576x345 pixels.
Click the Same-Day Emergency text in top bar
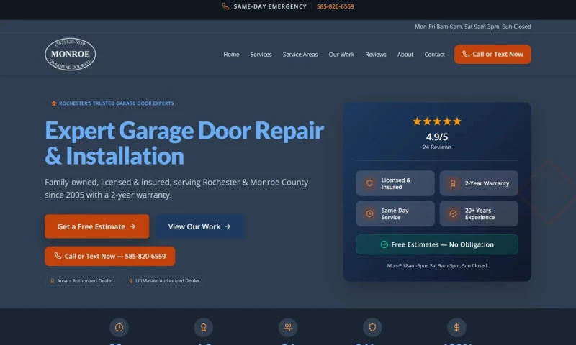[x=270, y=6]
